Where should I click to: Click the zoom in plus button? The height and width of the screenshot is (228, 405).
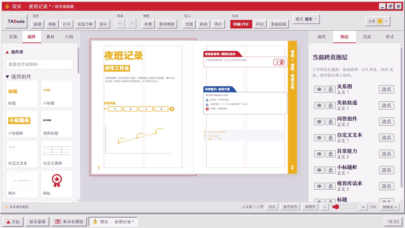pyautogui.click(x=363, y=207)
